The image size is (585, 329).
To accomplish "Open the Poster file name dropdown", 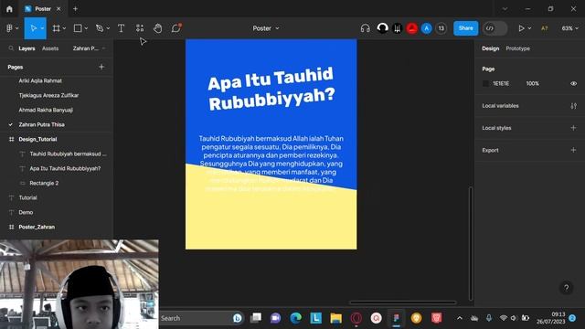I will point(266,28).
